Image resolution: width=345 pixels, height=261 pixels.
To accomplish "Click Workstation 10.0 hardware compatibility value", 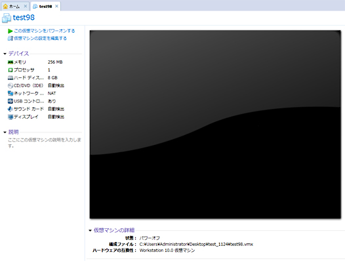I will [x=167, y=251].
